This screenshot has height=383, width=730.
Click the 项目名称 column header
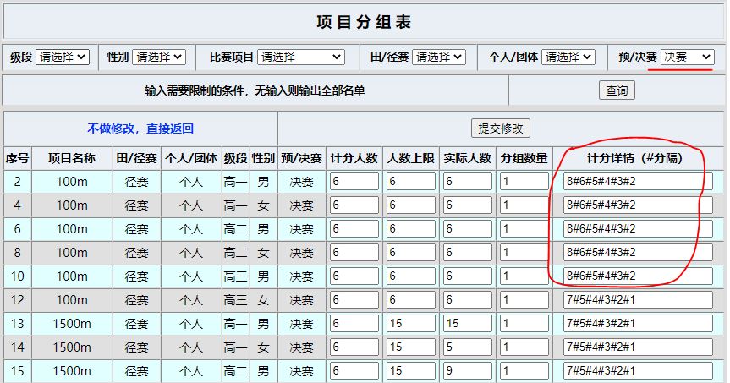tap(71, 158)
